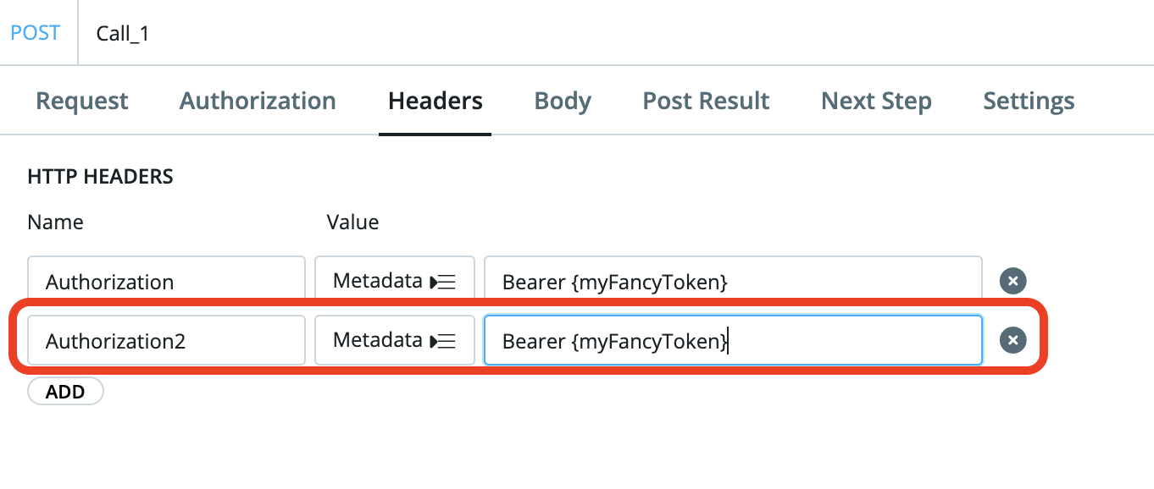Open the Authorization tab
This screenshot has height=489, width=1154.
pyautogui.click(x=258, y=101)
